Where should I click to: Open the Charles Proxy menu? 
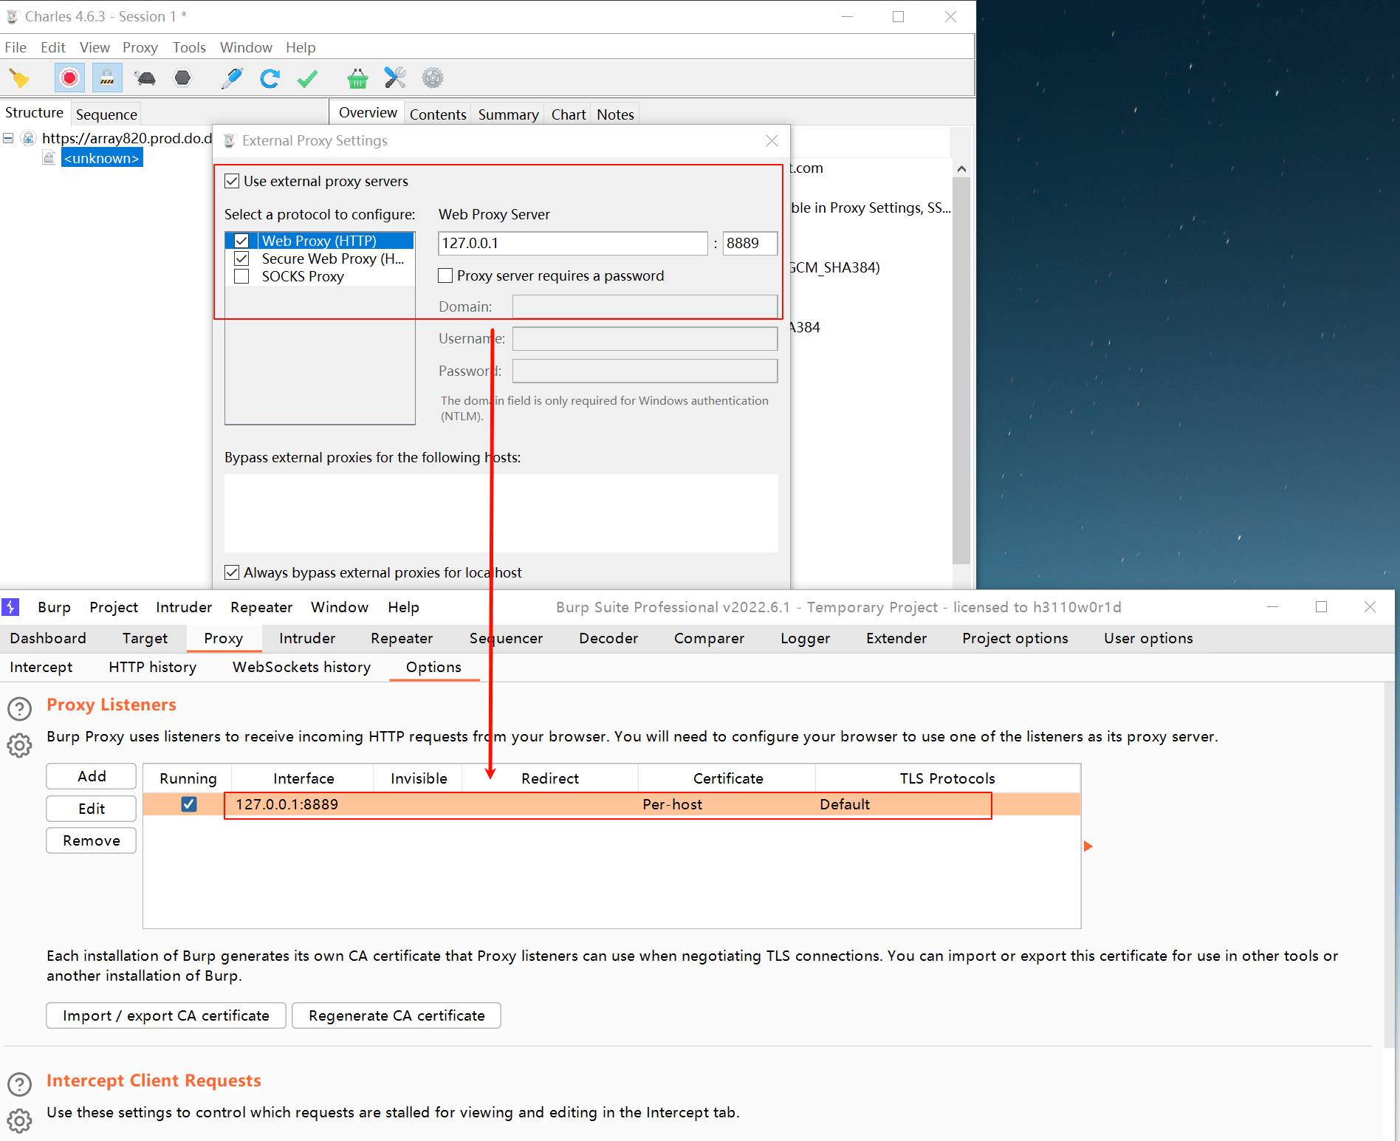click(x=140, y=47)
